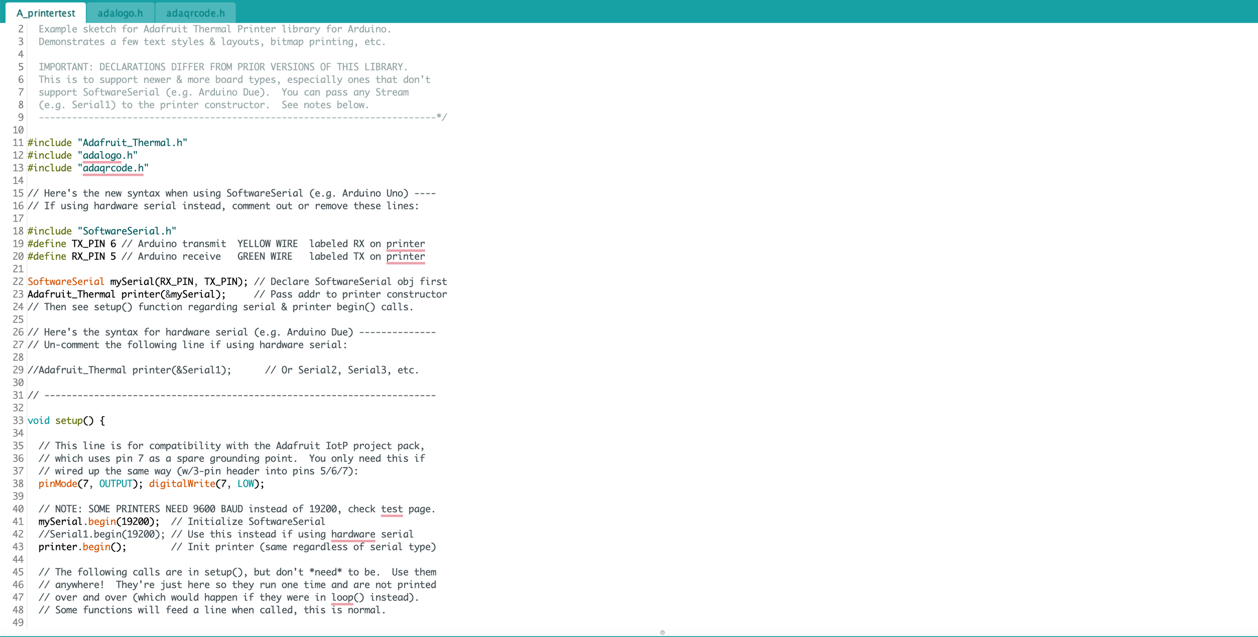Click the console divider handle dot
The height and width of the screenshot is (637, 1258).
[x=662, y=632]
